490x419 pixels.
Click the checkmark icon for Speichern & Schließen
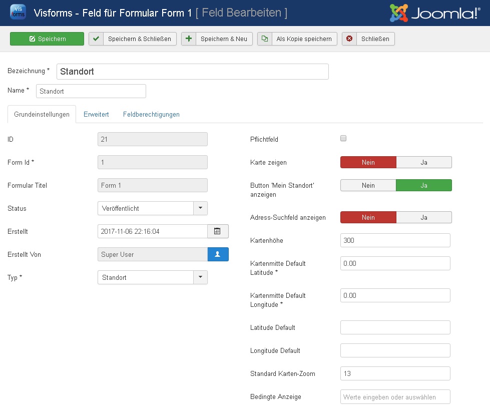[96, 39]
